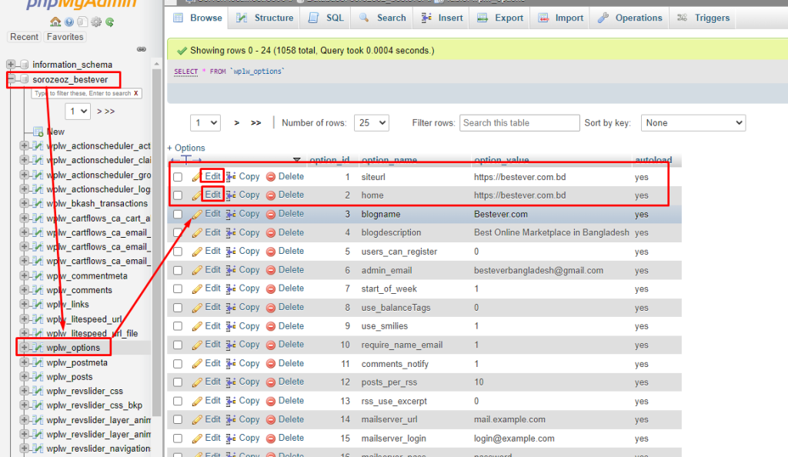Image resolution: width=788 pixels, height=457 pixels.
Task: Collapse the sorozeoz_bestever database node
Action: click(x=11, y=79)
